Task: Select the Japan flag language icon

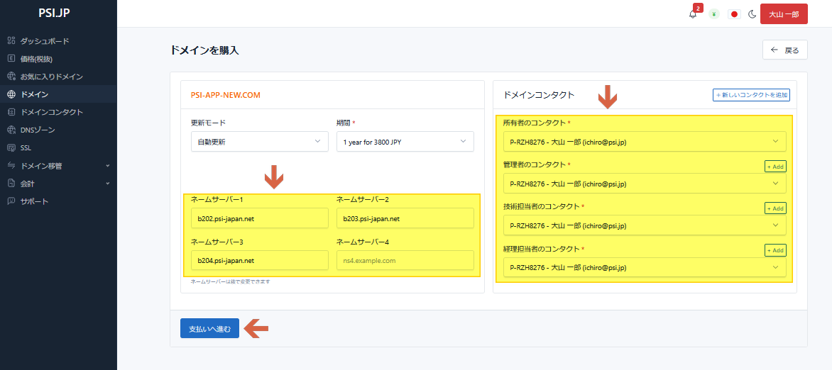Action: pyautogui.click(x=734, y=14)
